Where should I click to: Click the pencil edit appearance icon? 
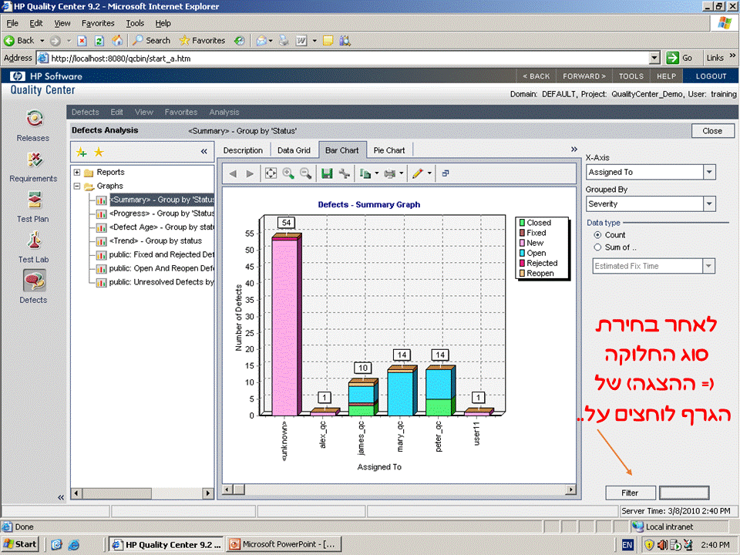[x=417, y=173]
